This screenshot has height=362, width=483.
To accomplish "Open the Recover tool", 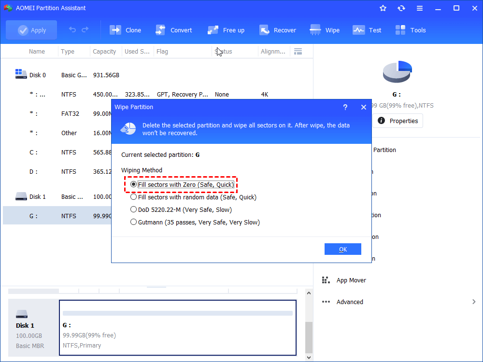I will [278, 30].
